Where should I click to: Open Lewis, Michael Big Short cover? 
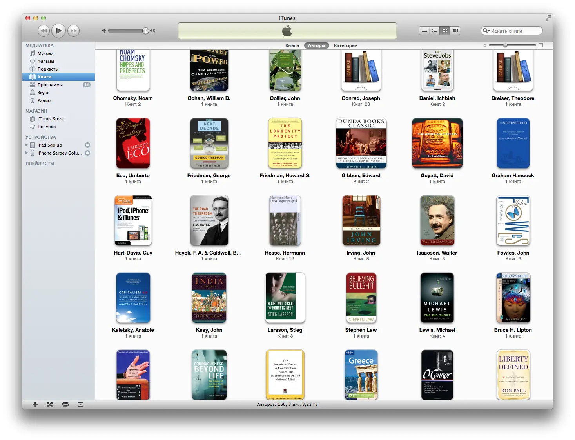(x=437, y=298)
